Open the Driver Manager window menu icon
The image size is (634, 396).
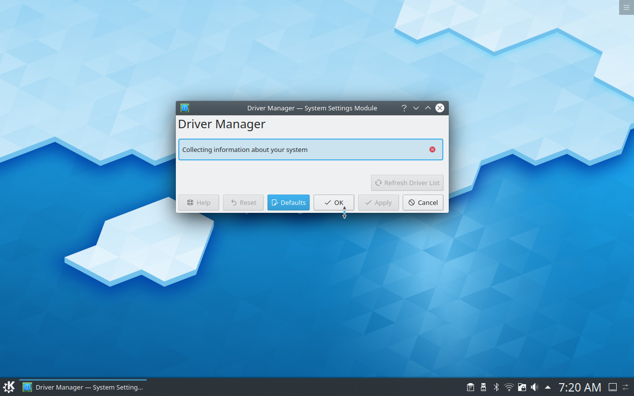(x=185, y=108)
